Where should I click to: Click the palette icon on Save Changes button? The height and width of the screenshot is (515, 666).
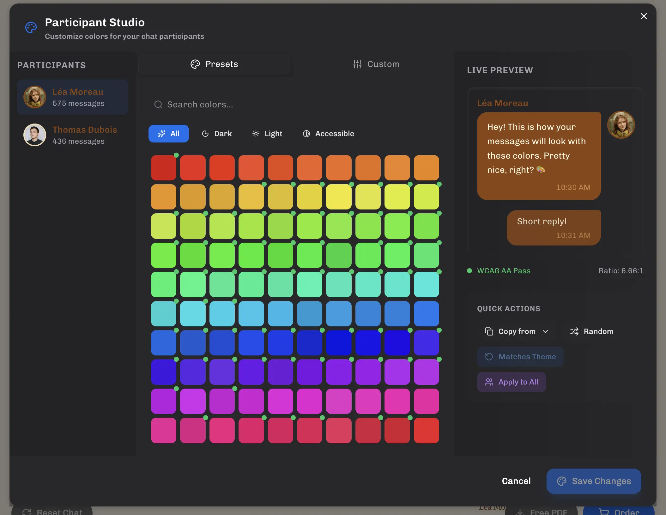[x=562, y=481]
